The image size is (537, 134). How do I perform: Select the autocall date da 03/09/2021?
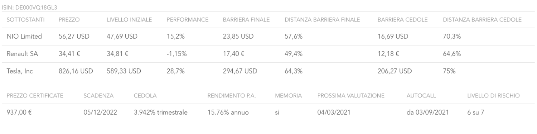(x=427, y=113)
